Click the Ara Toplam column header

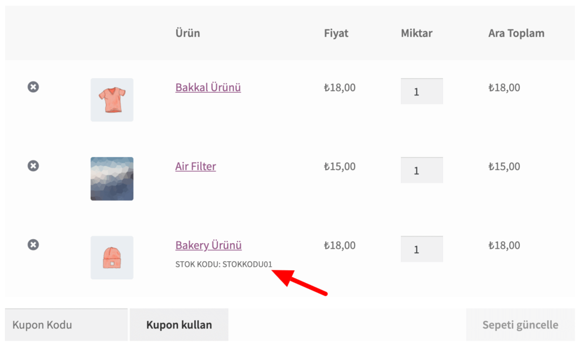[516, 33]
